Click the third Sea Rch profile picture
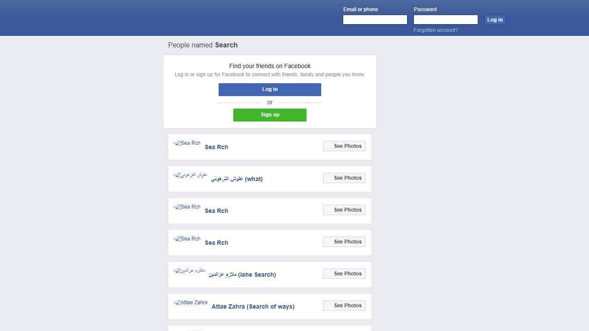589x331 pixels. click(187, 239)
